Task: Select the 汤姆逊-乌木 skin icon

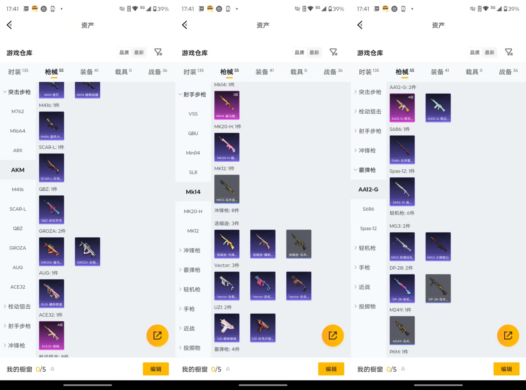Action: click(299, 244)
